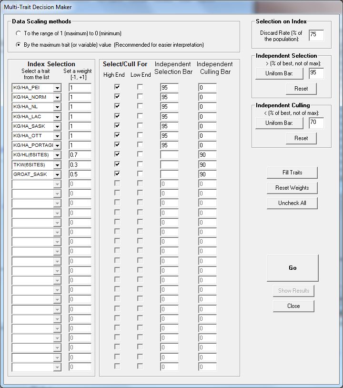Click Reset in Independent Culling group

[301, 138]
